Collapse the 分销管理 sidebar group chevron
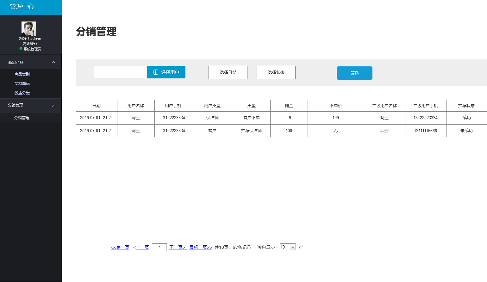487x282 pixels. pyautogui.click(x=53, y=106)
